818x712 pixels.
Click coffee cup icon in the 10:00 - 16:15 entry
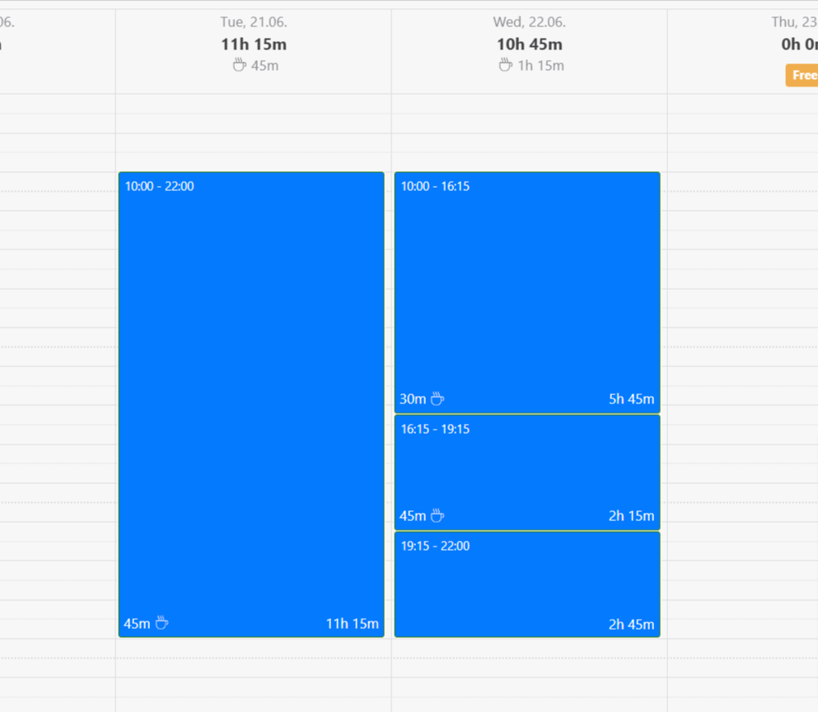click(437, 399)
